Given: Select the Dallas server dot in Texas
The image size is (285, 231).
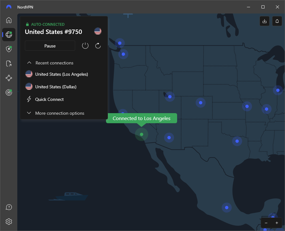Looking at the screenshot, I should coord(237,141).
